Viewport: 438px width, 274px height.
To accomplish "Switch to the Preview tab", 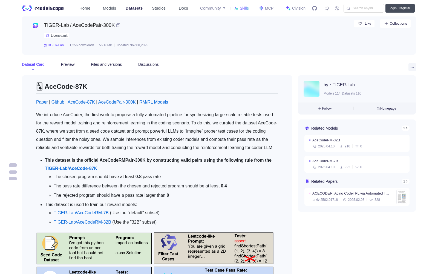I will tap(68, 64).
